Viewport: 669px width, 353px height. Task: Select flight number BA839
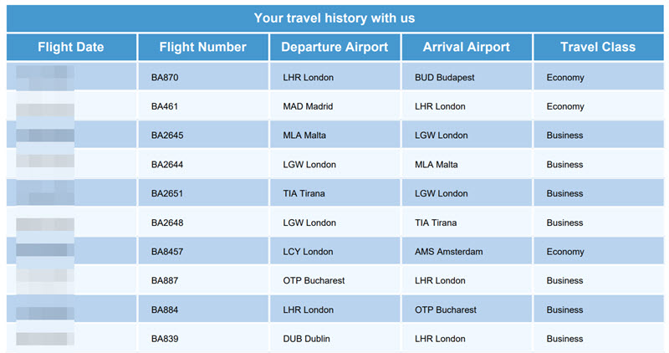click(165, 339)
